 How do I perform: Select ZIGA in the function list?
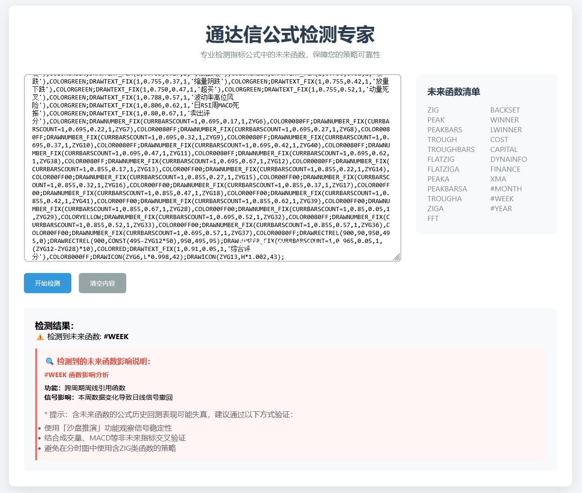pos(435,209)
